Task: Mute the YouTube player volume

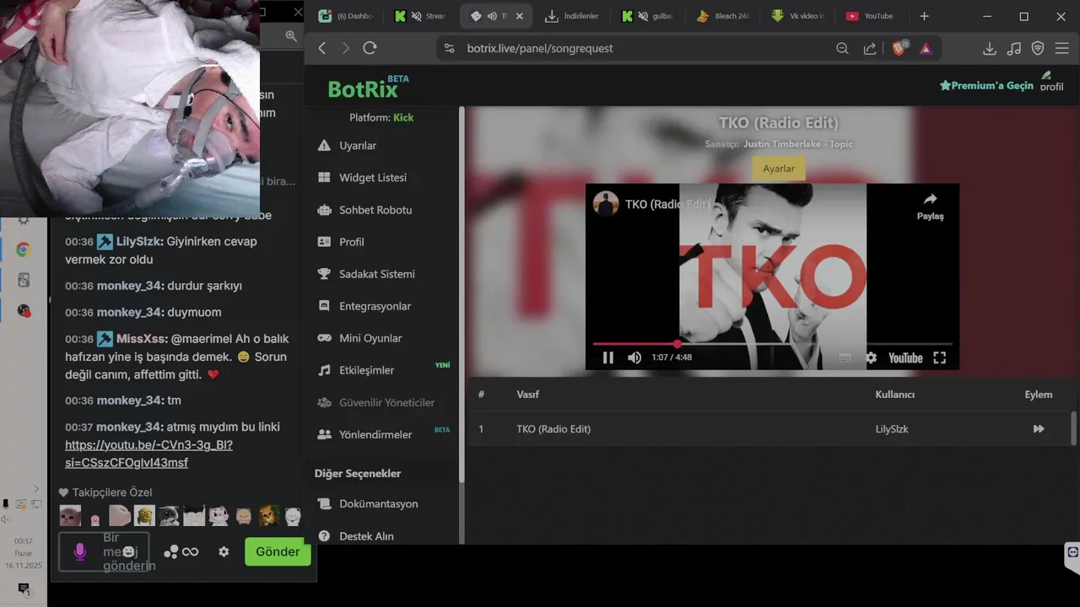Action: click(x=634, y=357)
